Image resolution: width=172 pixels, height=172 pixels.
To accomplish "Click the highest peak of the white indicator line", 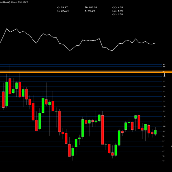I will point(7,29).
